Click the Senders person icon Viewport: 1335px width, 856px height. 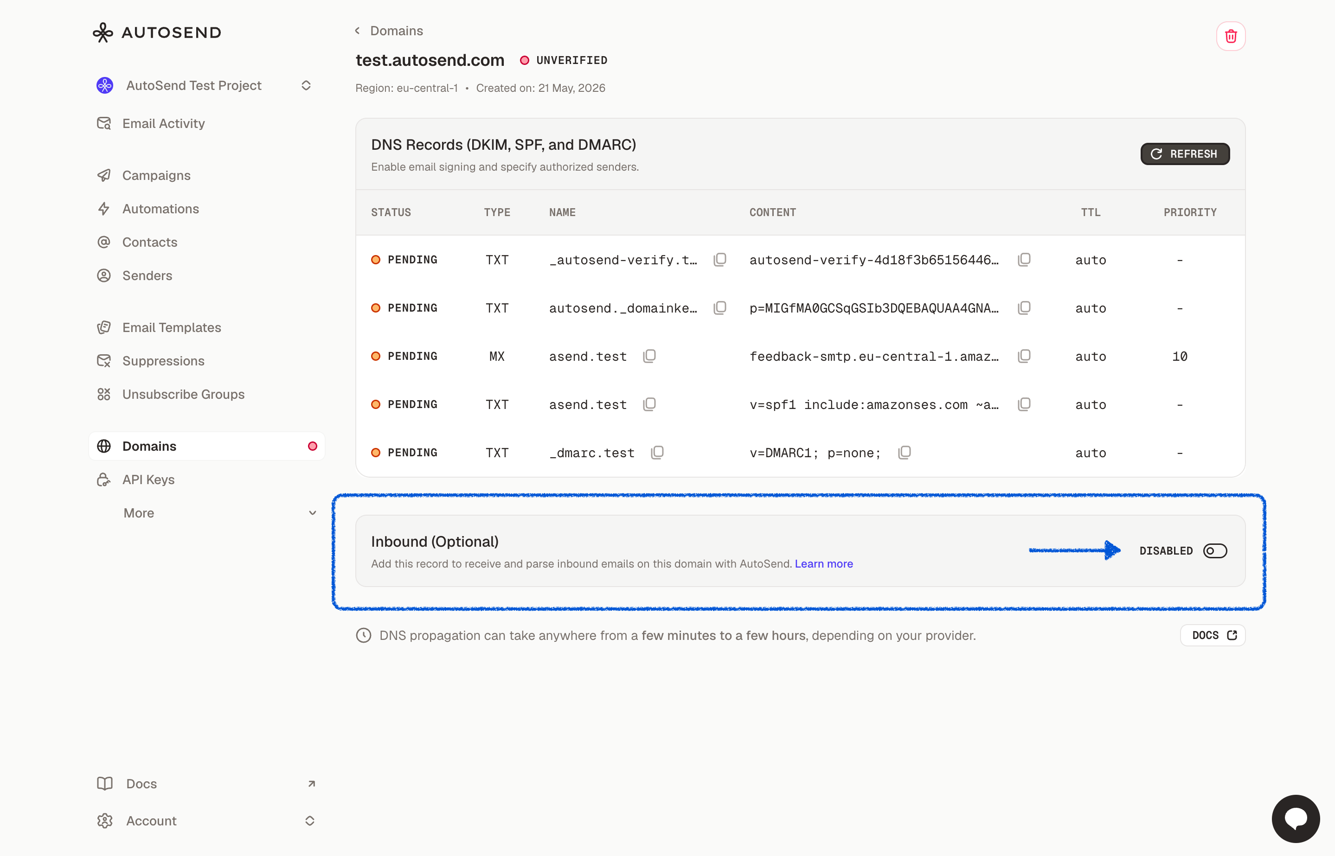pos(104,276)
